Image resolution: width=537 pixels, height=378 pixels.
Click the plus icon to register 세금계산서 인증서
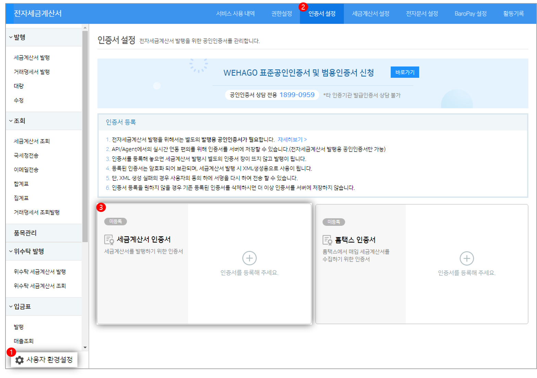[x=249, y=258]
